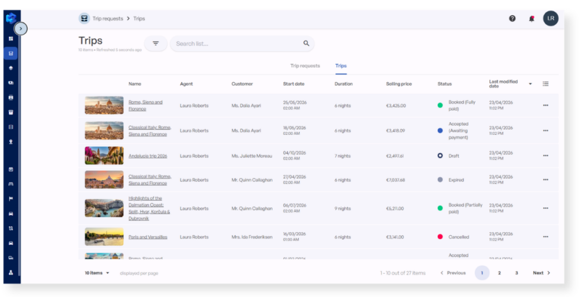Go to the Previous page
The height and width of the screenshot is (297, 579).
click(453, 273)
